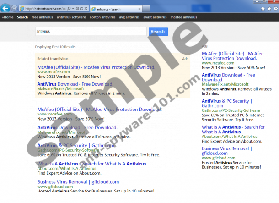
Task: Open the Favorites star icon
Action: click(x=268, y=9)
